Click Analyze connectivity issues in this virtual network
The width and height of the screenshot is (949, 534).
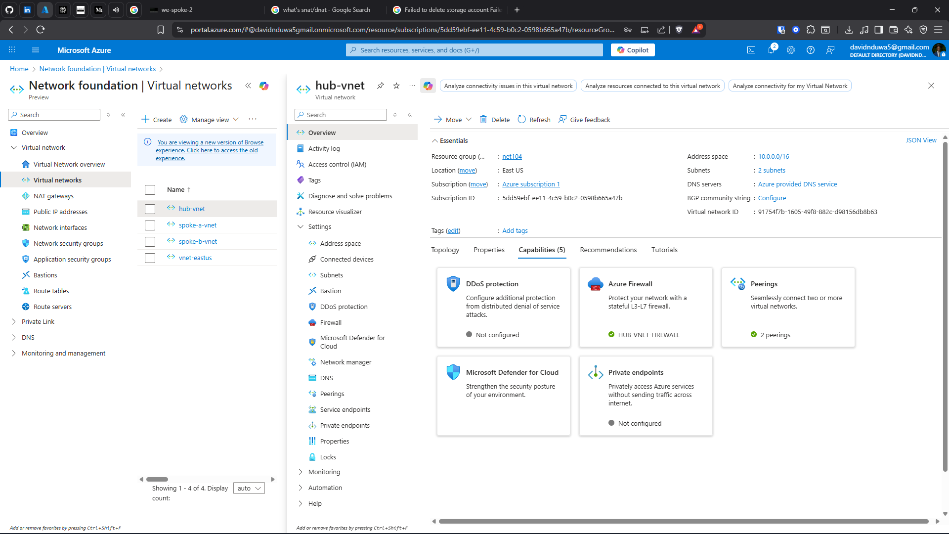(508, 86)
